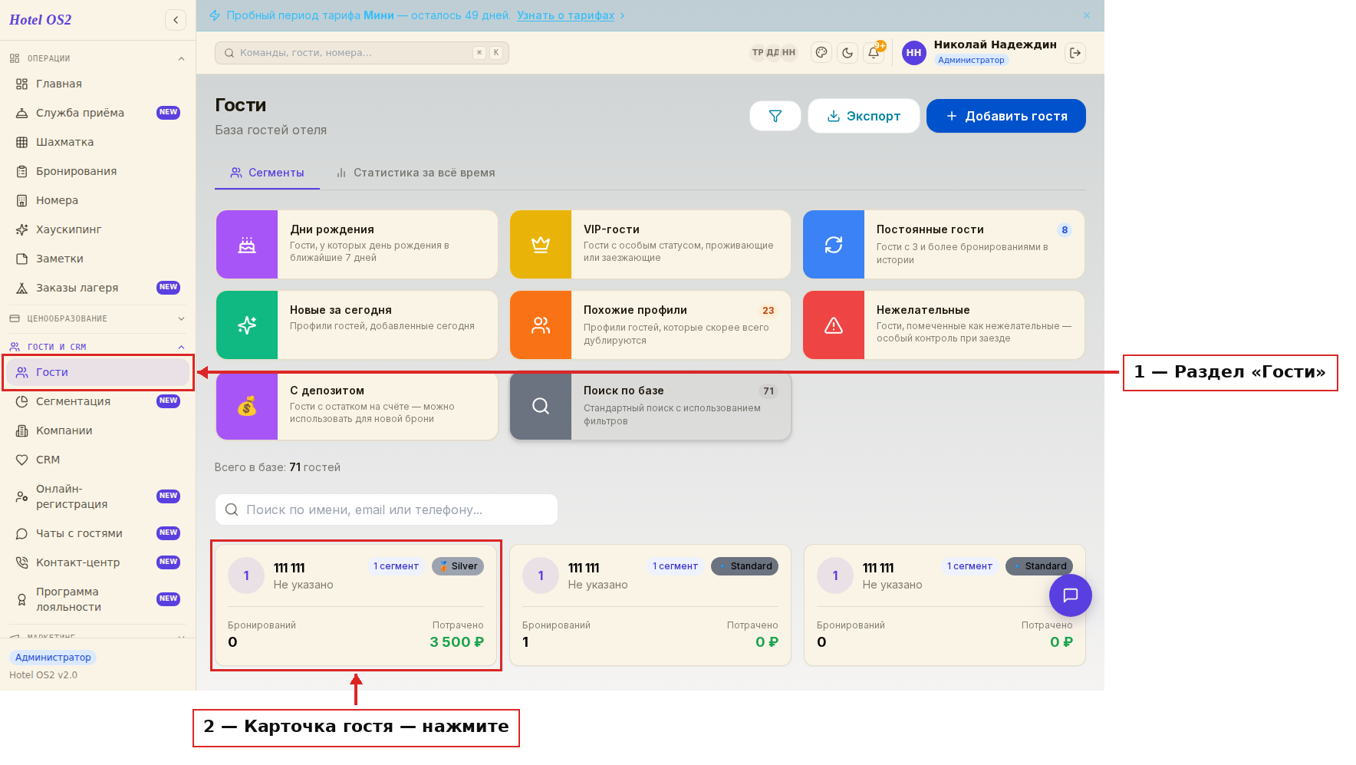Open the Похожие профили segment card
The height and width of the screenshot is (765, 1356).
click(650, 325)
